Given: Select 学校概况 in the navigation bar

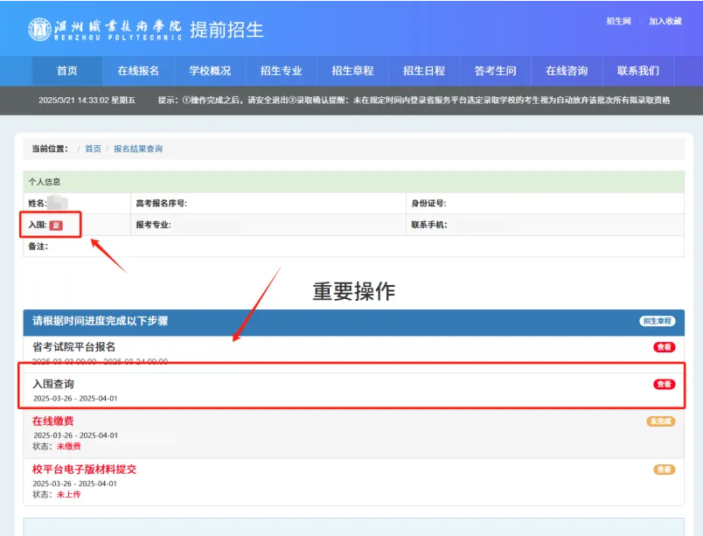Looking at the screenshot, I should 210,71.
